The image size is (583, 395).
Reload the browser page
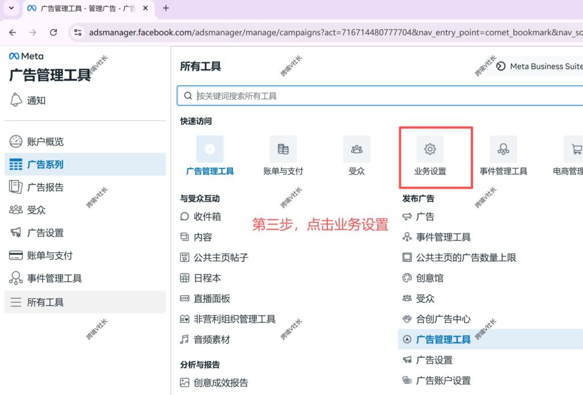coord(54,32)
